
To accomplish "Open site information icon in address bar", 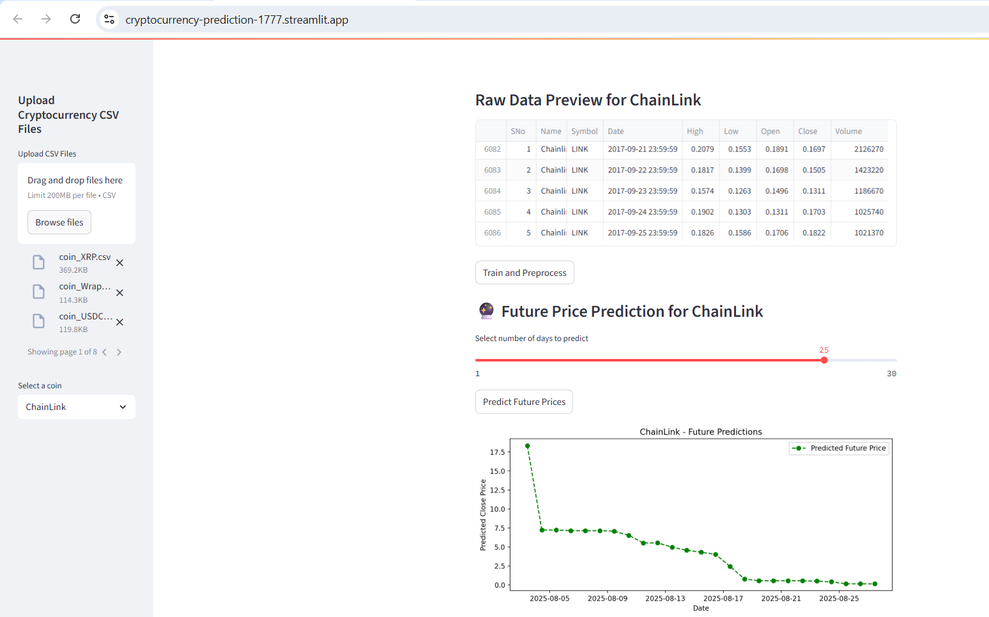I will pyautogui.click(x=110, y=19).
